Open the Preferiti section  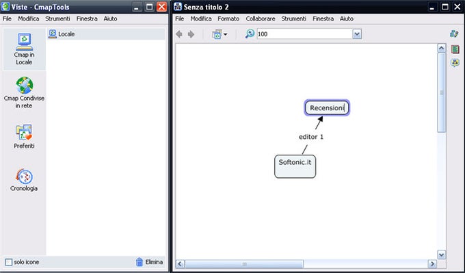[x=24, y=136]
